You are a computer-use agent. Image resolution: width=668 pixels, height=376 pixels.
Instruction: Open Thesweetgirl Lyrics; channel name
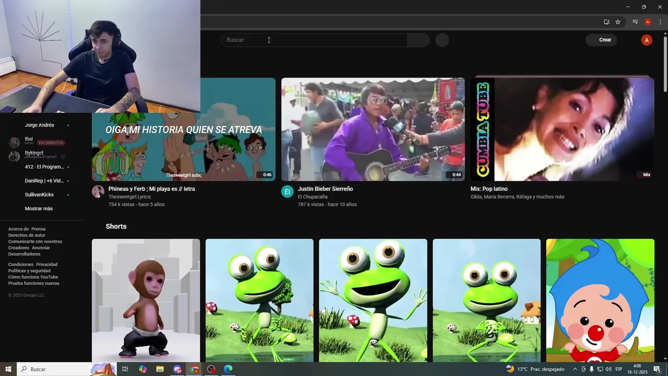(129, 197)
